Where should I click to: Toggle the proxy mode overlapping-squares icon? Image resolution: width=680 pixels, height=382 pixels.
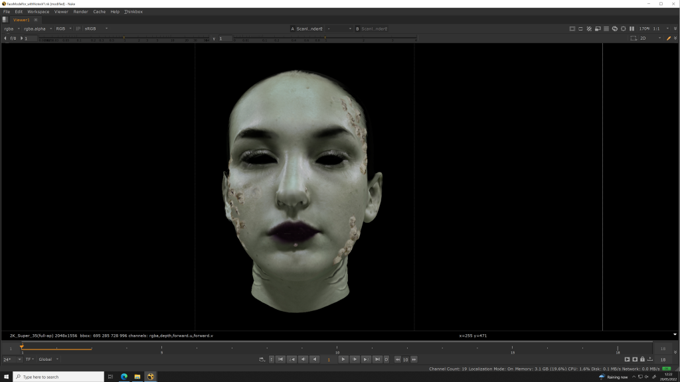pyautogui.click(x=598, y=29)
